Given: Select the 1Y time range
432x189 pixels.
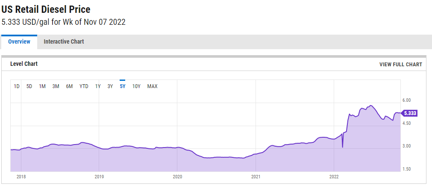Looking at the screenshot, I should pos(98,86).
